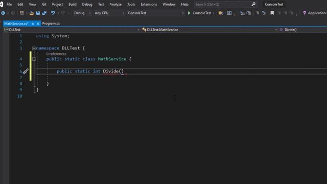This screenshot has height=184, width=327.
Task: Open dropdown arrow beside ConsoleTest start button
Action: (x=214, y=13)
